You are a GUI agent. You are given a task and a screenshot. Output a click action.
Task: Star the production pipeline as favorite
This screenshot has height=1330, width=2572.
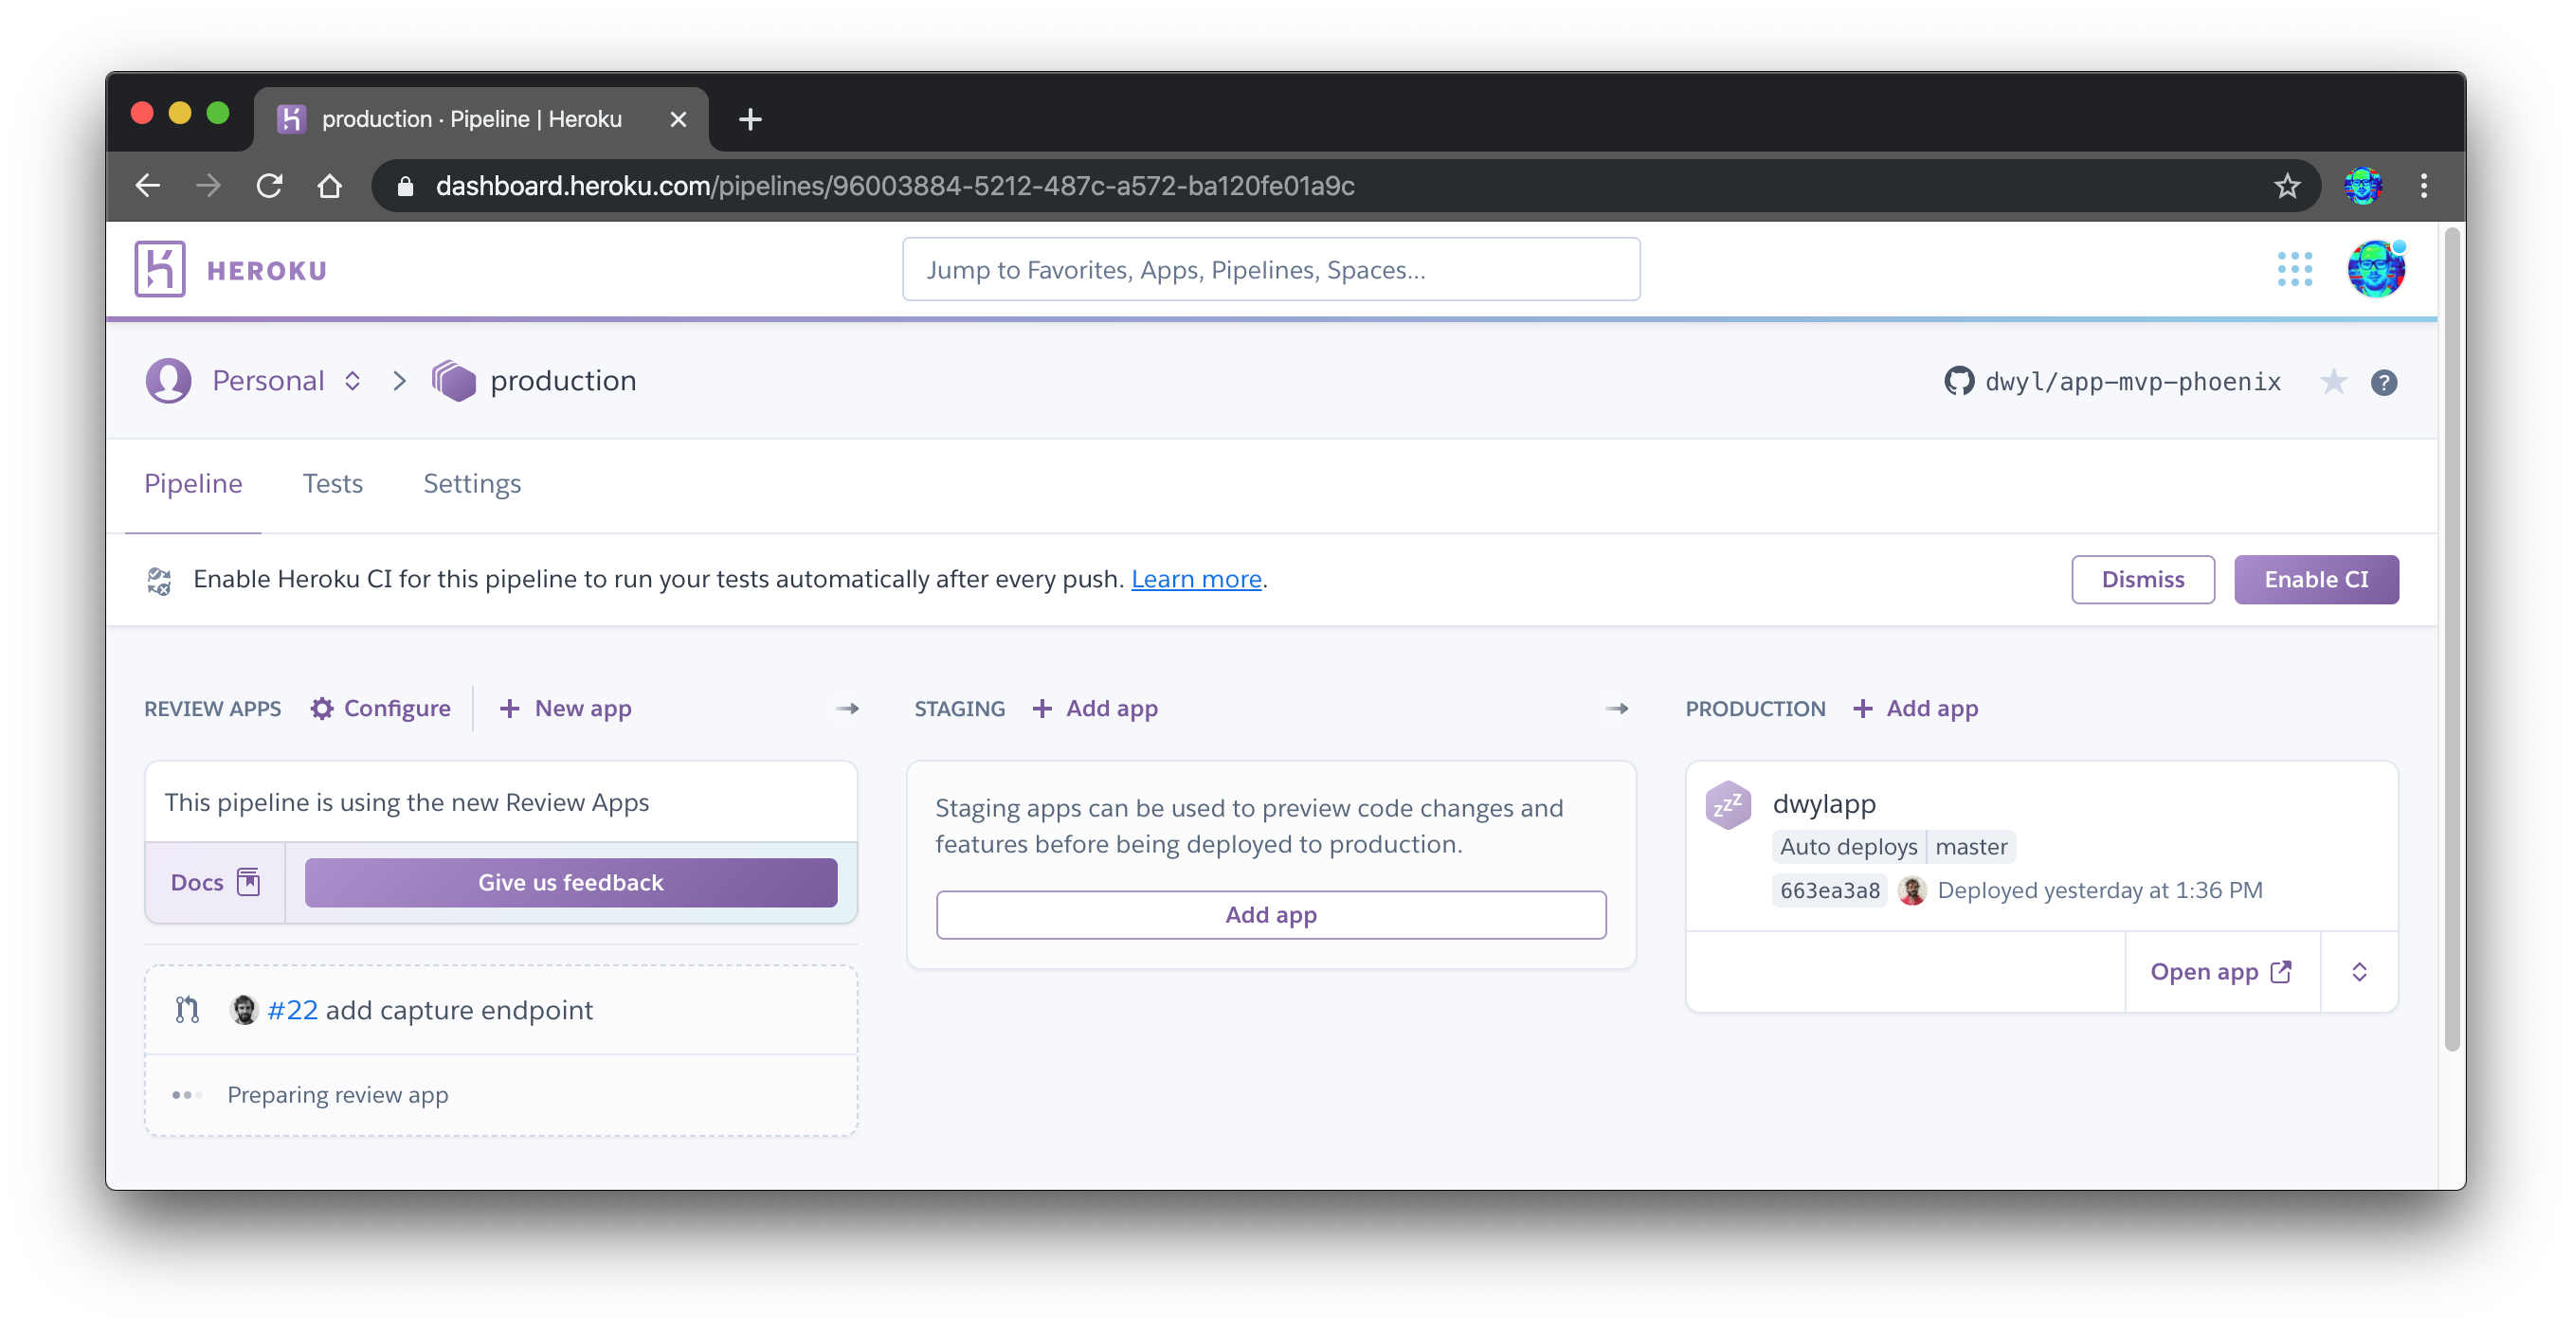[2333, 382]
